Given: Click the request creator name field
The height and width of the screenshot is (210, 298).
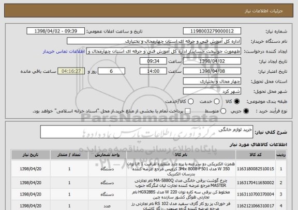Looking at the screenshot, I should point(163,51).
